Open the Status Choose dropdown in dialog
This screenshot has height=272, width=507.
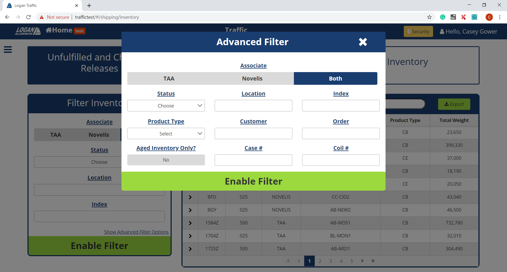[166, 106]
